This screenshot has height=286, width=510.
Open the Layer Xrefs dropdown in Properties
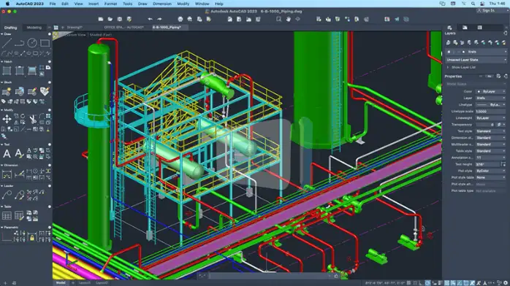coord(491,98)
